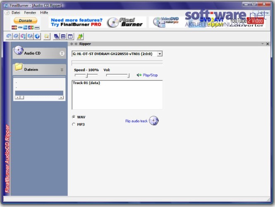Cascade windows using the toolbar icon
This screenshot has height=207, width=275.
56,36
